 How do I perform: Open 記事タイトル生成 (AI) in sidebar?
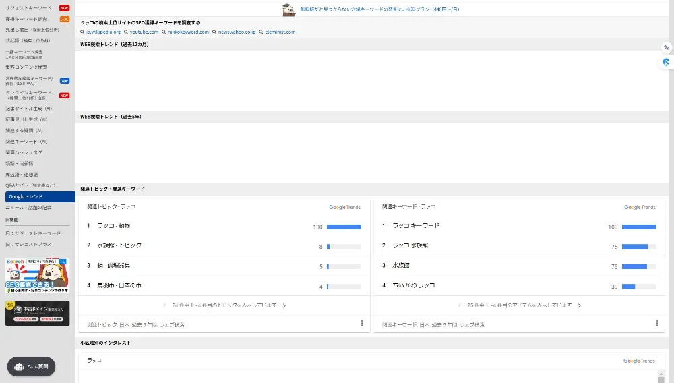pos(29,109)
